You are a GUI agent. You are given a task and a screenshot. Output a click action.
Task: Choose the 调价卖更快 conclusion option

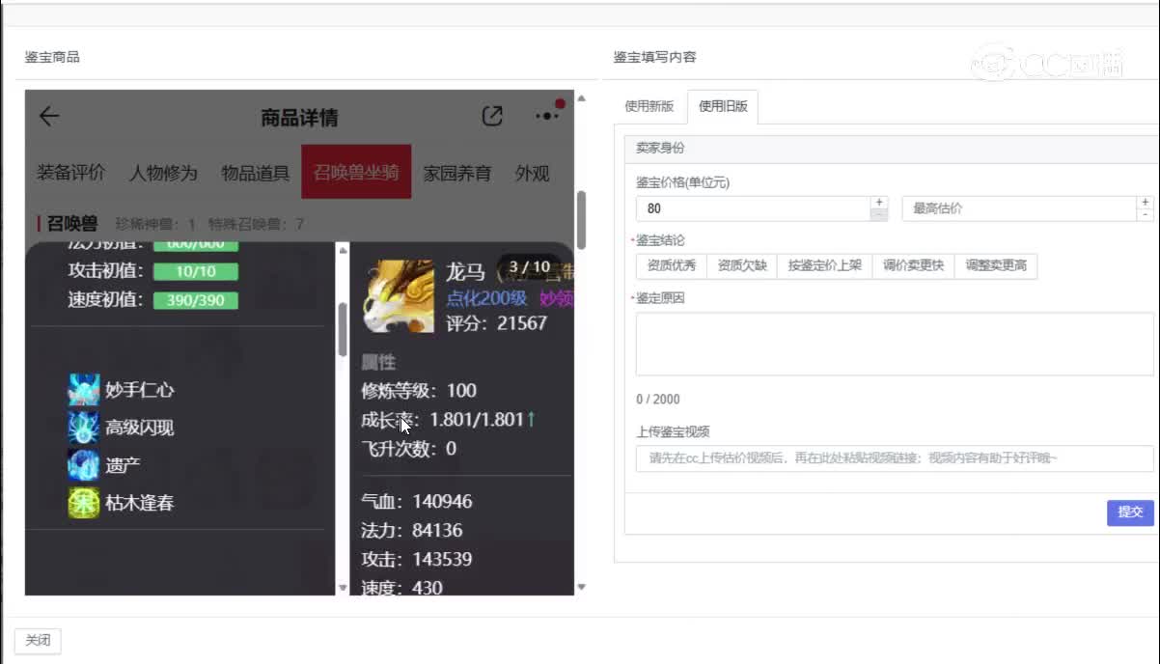point(913,265)
